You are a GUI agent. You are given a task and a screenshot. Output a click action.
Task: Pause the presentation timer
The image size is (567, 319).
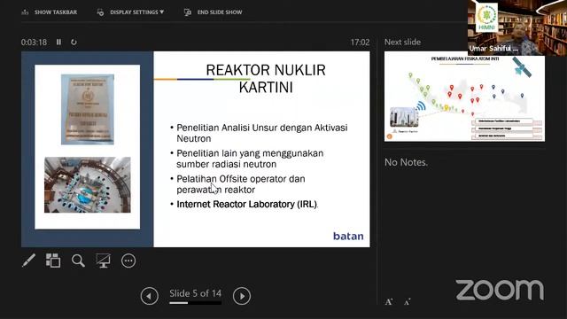click(58, 42)
